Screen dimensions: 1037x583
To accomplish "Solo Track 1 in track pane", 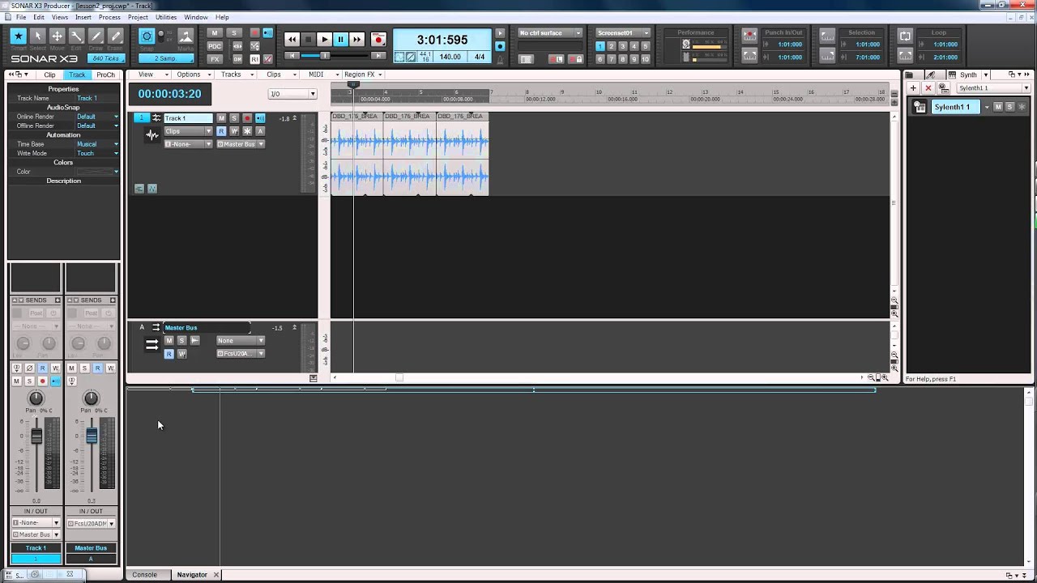I will click(234, 118).
